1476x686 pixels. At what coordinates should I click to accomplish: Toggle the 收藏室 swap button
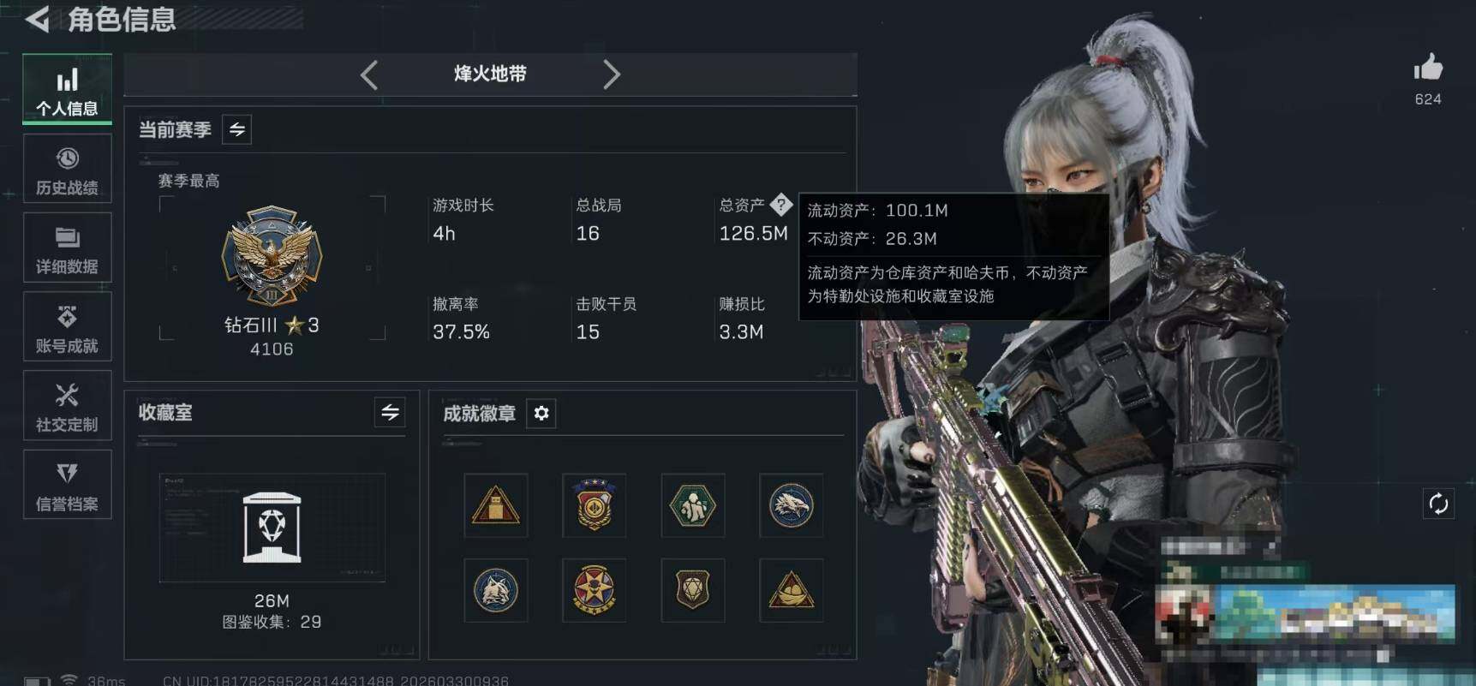pyautogui.click(x=390, y=413)
